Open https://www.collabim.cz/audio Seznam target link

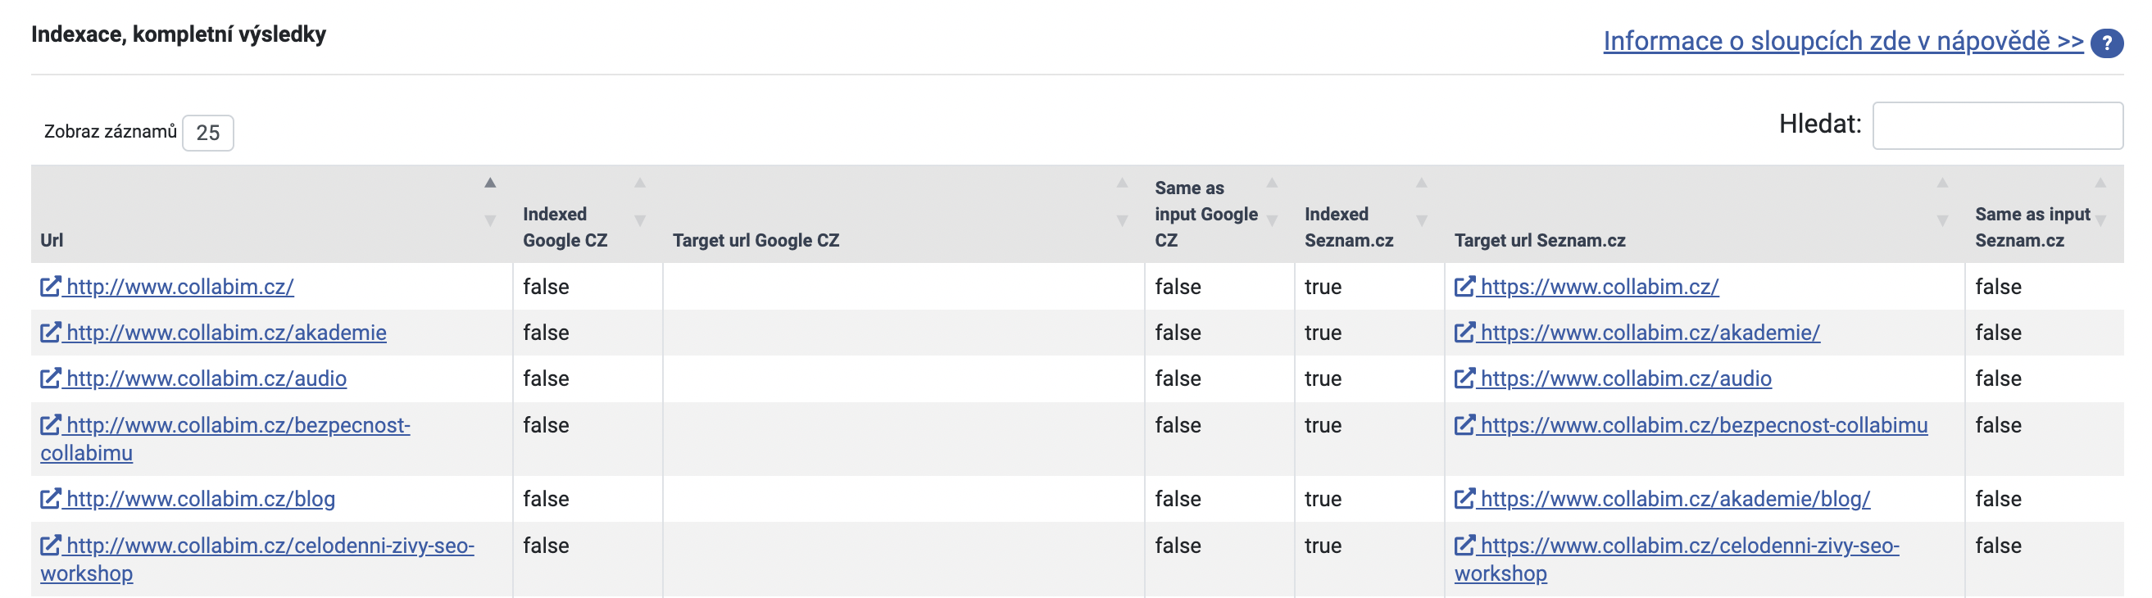(x=1625, y=378)
